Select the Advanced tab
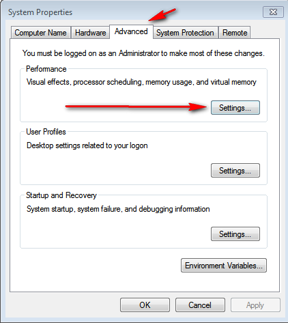The height and width of the screenshot is (323, 288). (131, 31)
